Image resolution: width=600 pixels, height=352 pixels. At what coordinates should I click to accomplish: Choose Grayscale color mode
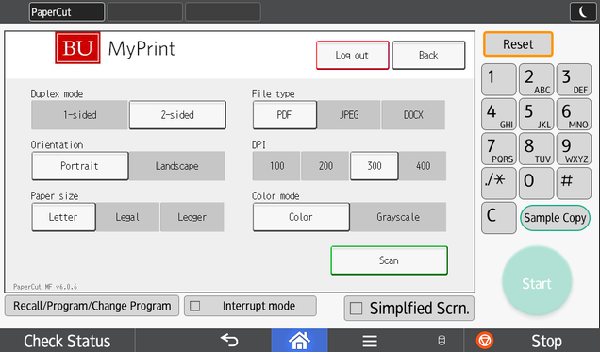pyautogui.click(x=398, y=217)
